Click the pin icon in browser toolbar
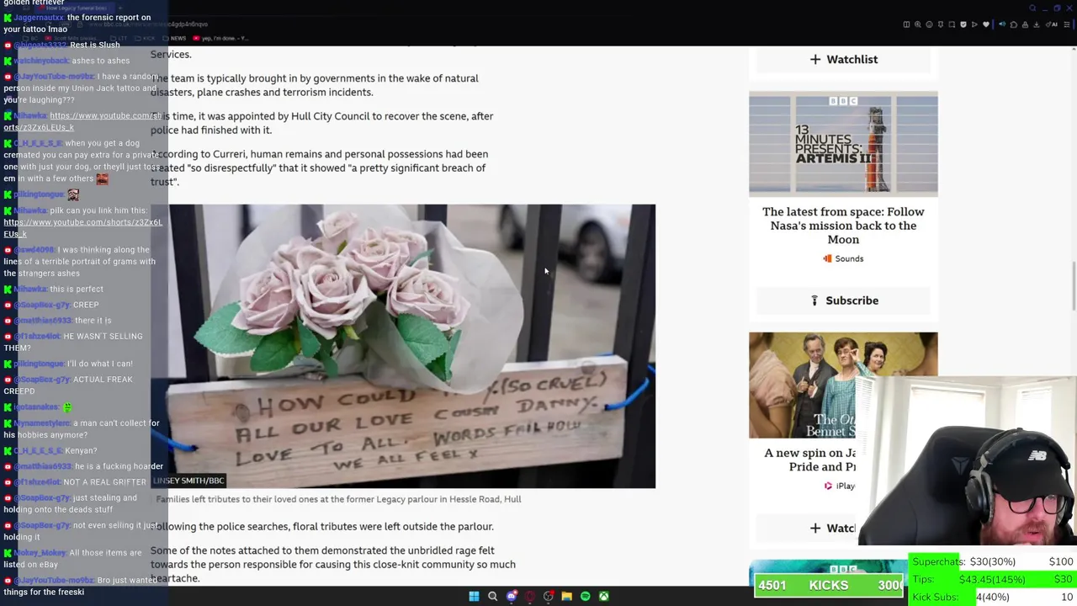1077x606 pixels. tap(941, 24)
